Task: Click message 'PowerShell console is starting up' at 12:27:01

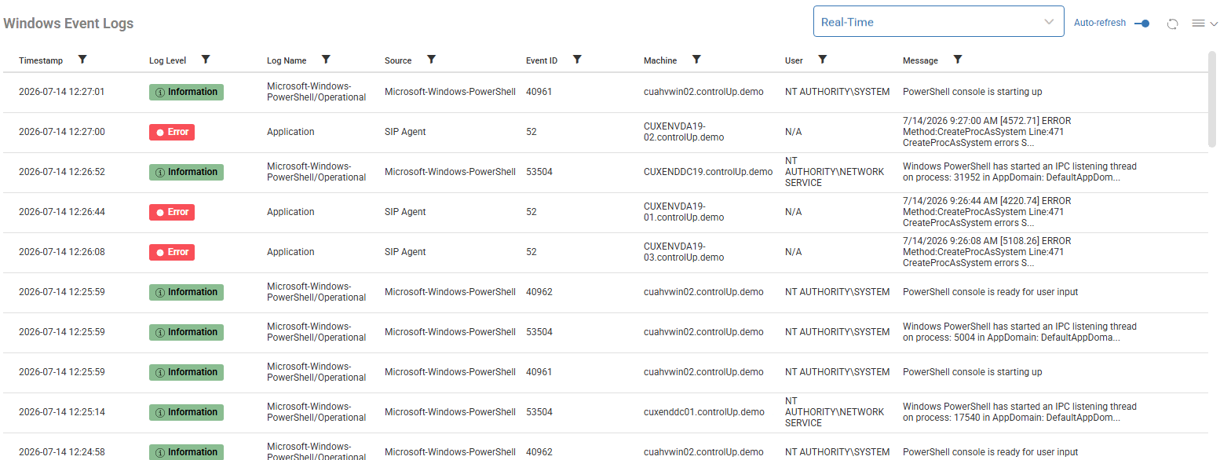Action: coord(973,92)
